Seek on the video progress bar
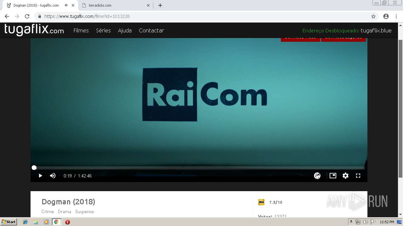The height and width of the screenshot is (226, 403). [x=199, y=168]
